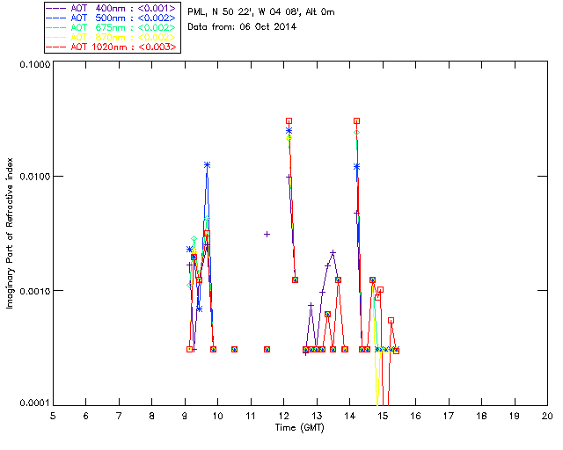Click the x-axis tick label 17
The image size is (563, 450).
coord(449,416)
